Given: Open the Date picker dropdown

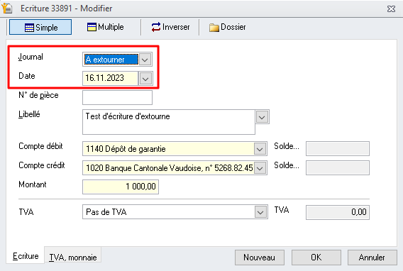Looking at the screenshot, I should click(145, 78).
